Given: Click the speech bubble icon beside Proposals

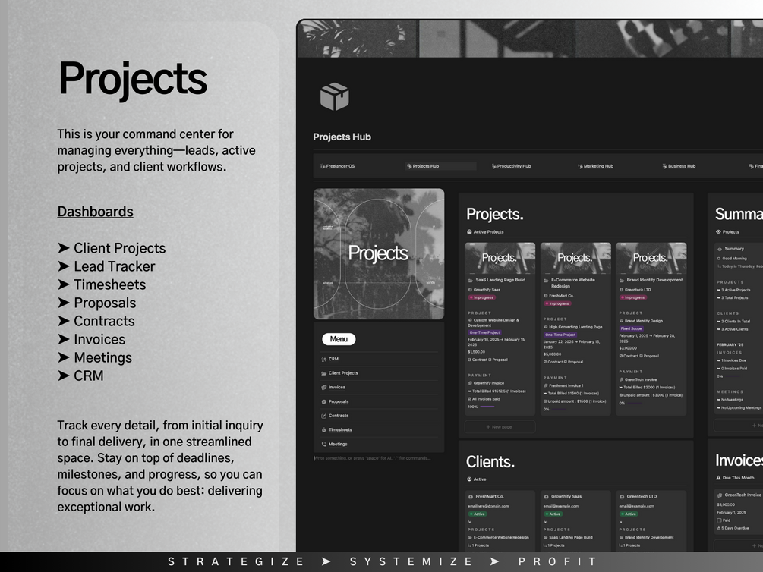Looking at the screenshot, I should coord(323,402).
